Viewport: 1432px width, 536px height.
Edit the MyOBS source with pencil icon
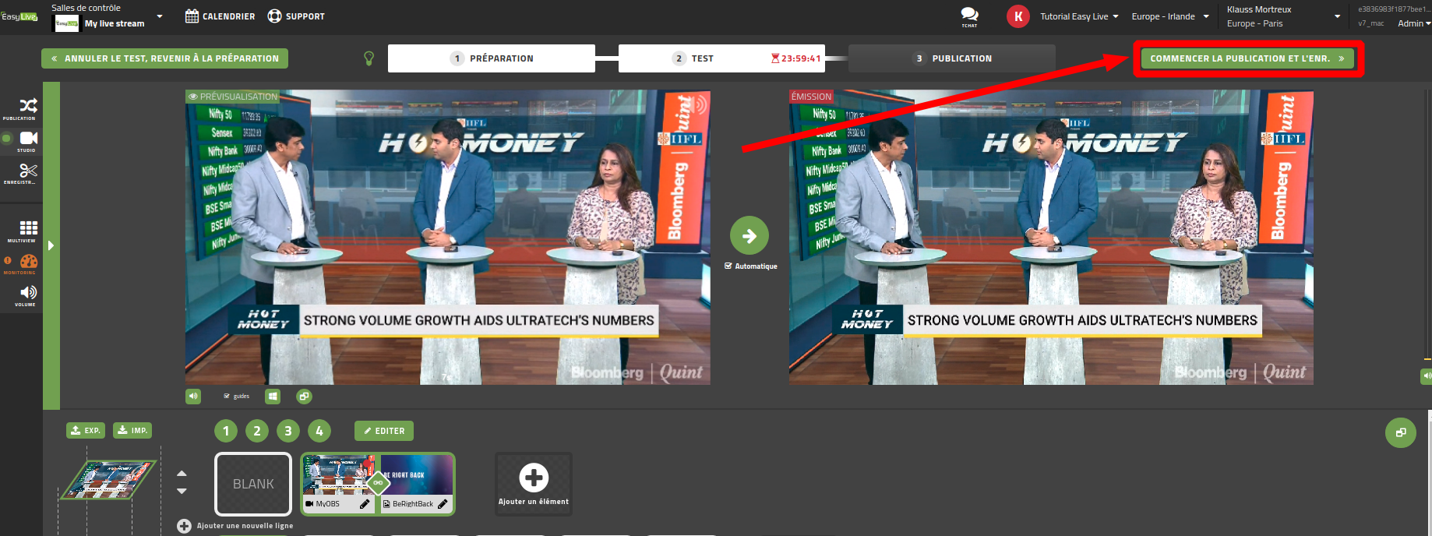pyautogui.click(x=365, y=504)
